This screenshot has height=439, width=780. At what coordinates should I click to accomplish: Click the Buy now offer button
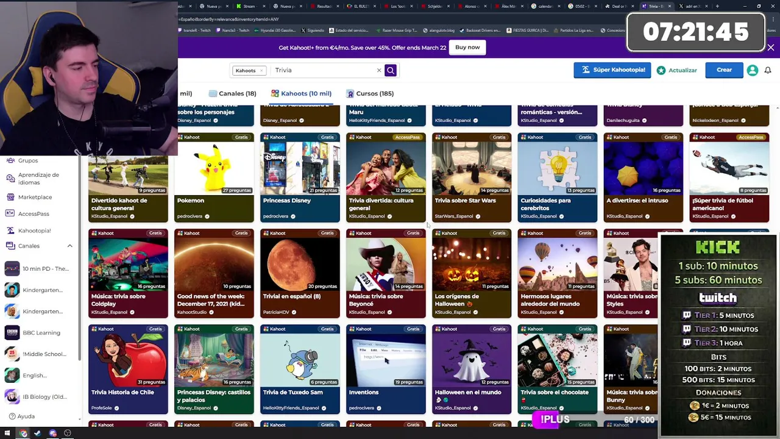tap(467, 47)
